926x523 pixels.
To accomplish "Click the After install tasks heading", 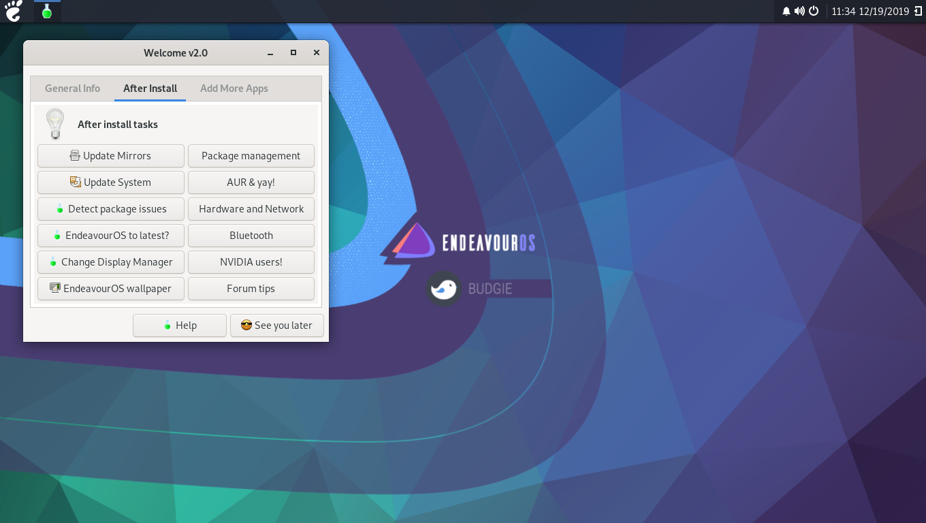I will coord(118,125).
